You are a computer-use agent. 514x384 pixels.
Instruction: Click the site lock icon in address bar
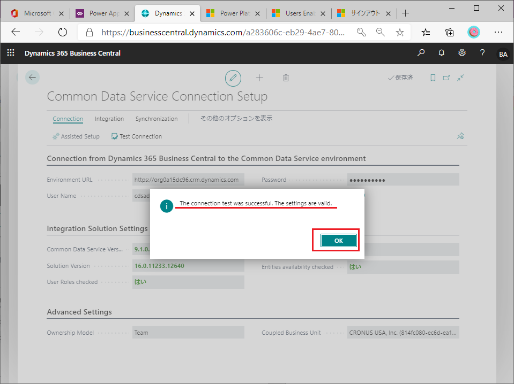click(x=89, y=32)
